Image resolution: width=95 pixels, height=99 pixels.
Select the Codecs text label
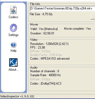pyautogui.click(x=13, y=17)
